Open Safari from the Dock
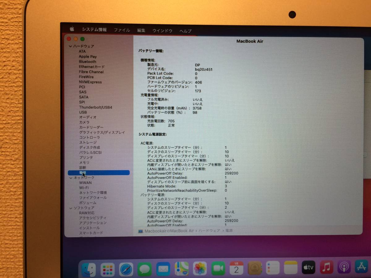371x278 pixels. (x=126, y=269)
